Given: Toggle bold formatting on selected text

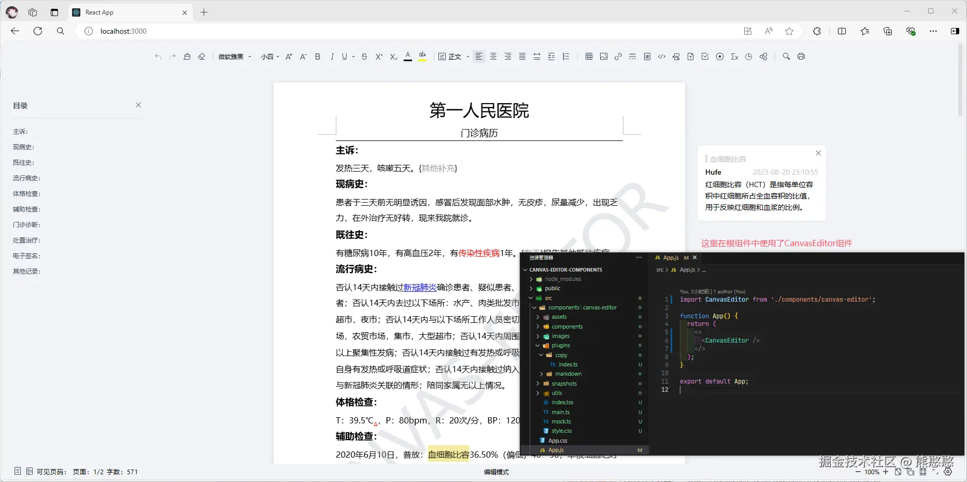Looking at the screenshot, I should (318, 56).
